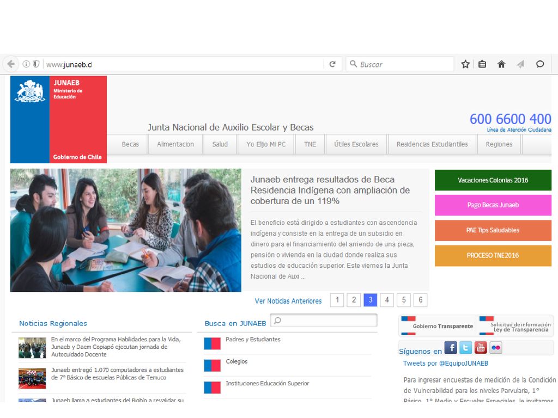558x418 pixels.
Task: Go back using the browser back arrow
Action: (11, 64)
